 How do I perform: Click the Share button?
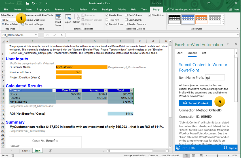pos(234,10)
